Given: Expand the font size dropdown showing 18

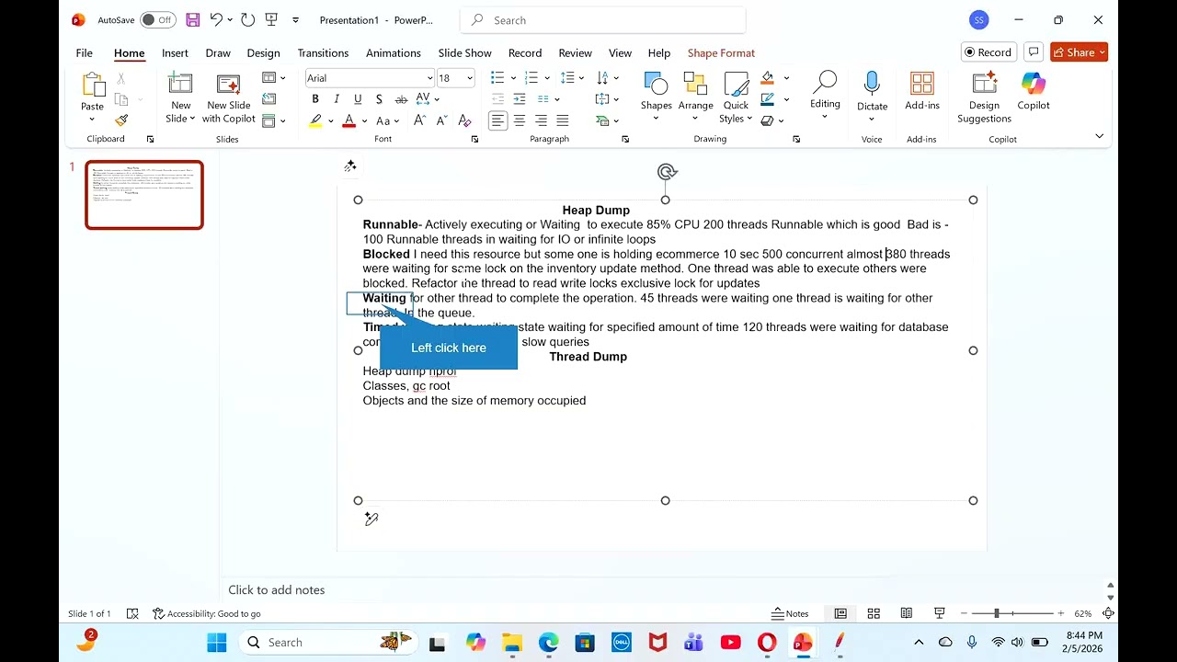Looking at the screenshot, I should pos(469,78).
